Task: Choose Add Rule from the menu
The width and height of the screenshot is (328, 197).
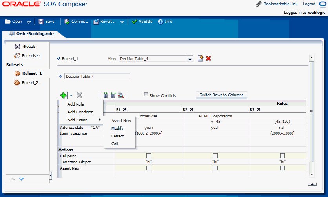Action: coord(75,104)
